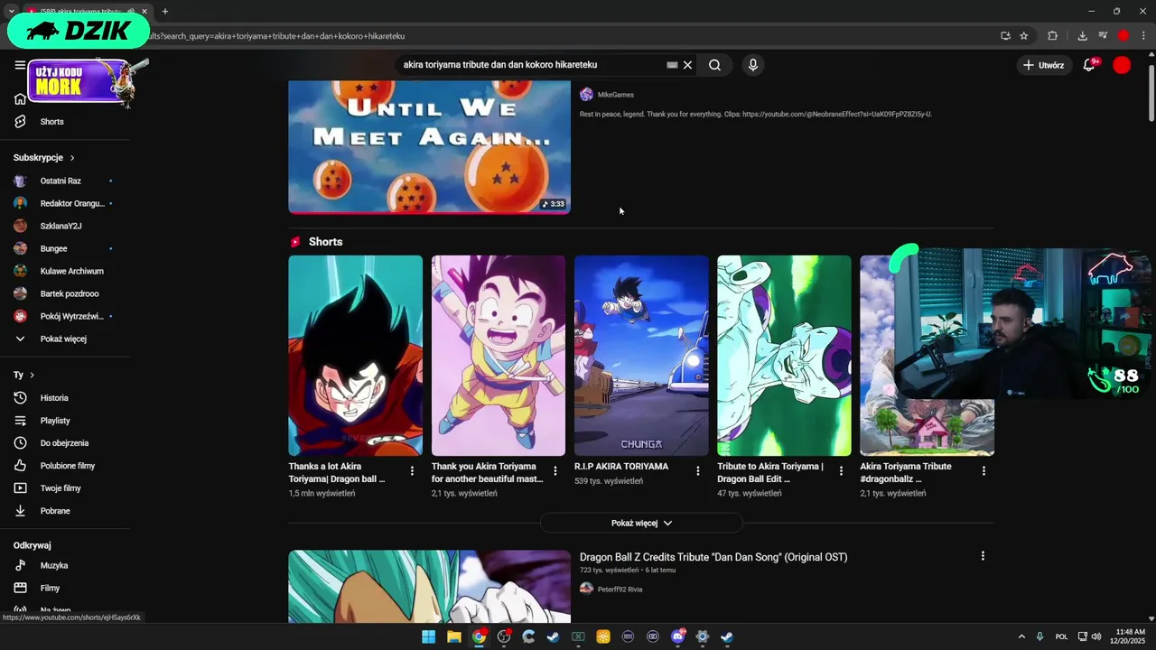This screenshot has width=1156, height=650.
Task: Click the search magnifier button
Action: pyautogui.click(x=714, y=65)
